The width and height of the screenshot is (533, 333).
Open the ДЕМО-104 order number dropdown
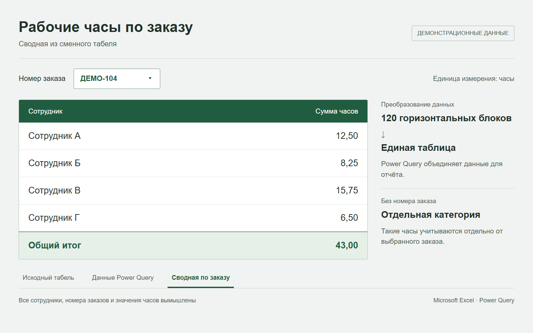tap(117, 79)
